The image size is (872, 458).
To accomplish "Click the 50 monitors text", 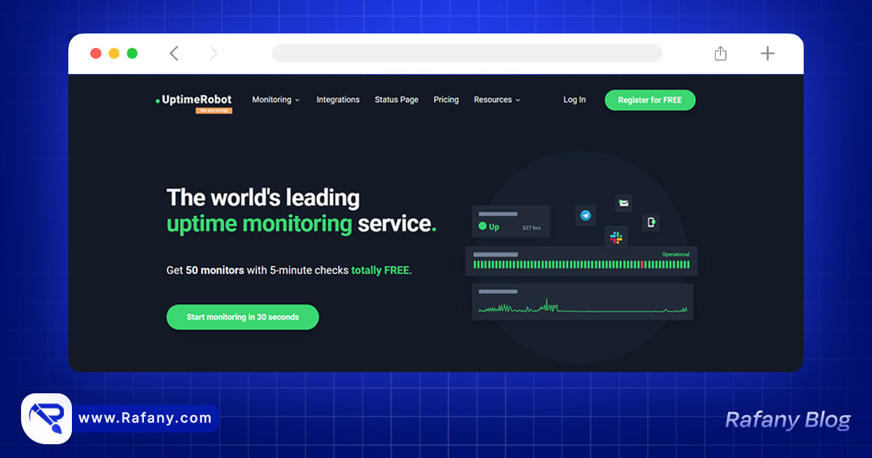I will (x=215, y=270).
